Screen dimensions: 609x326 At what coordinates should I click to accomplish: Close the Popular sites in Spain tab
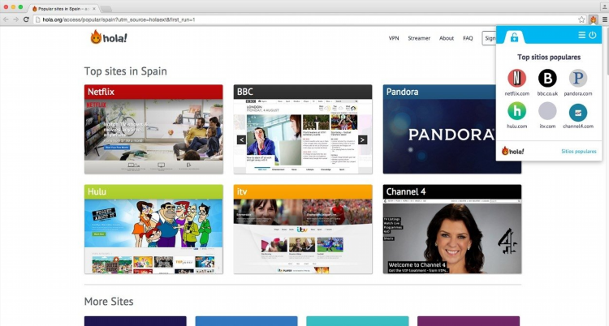click(x=94, y=9)
